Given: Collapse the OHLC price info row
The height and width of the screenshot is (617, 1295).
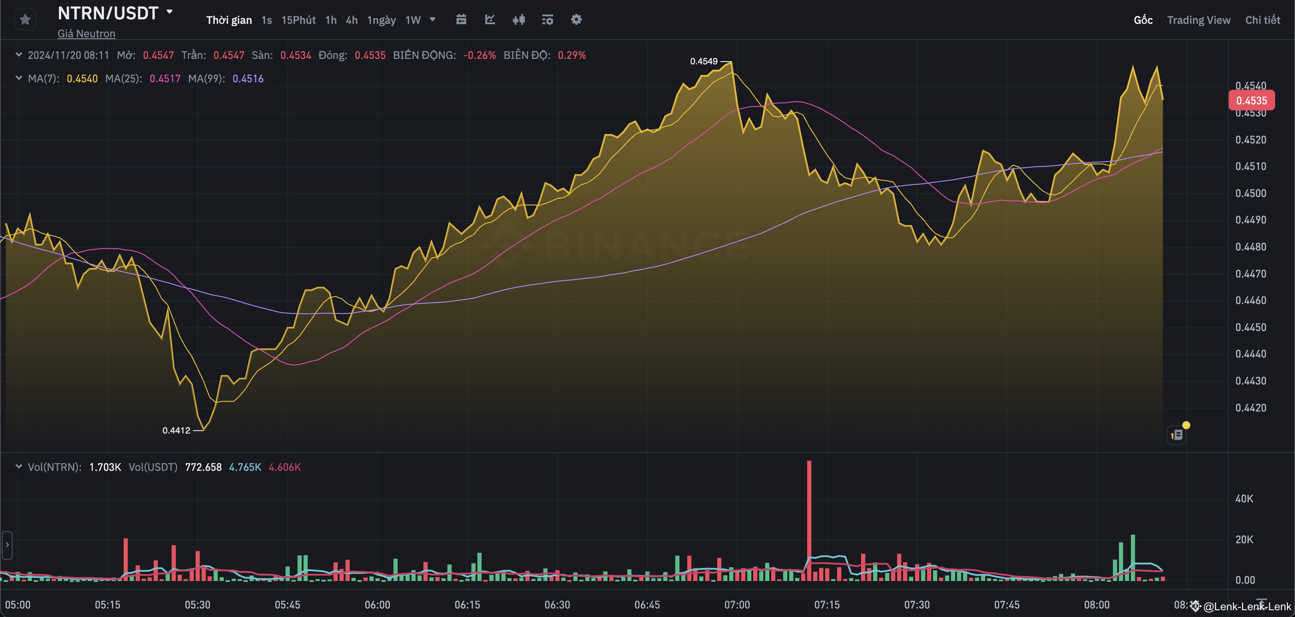Looking at the screenshot, I should tap(18, 54).
